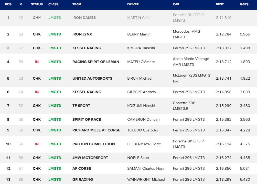Select team name IRON DAMES
Screen dimensions: 257x184
tap(84, 18)
